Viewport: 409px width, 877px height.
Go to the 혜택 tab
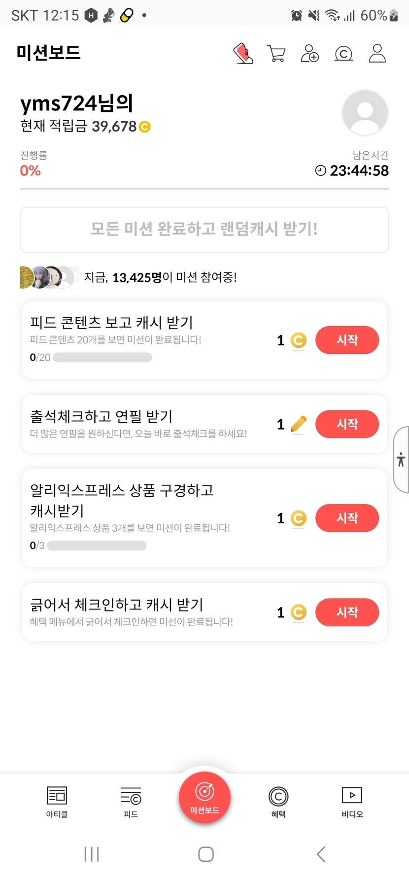coord(278,801)
